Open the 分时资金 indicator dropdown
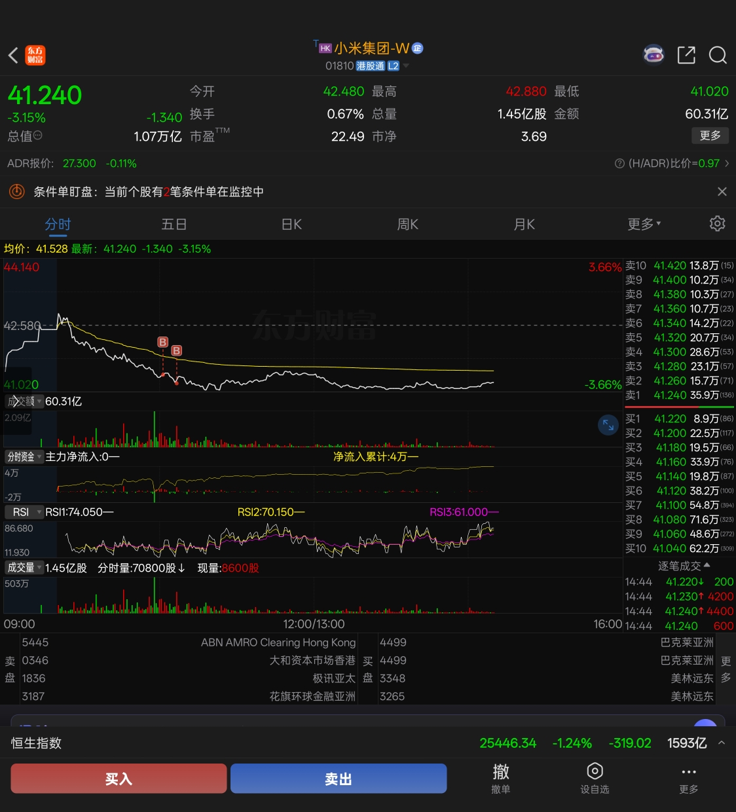 click(24, 456)
